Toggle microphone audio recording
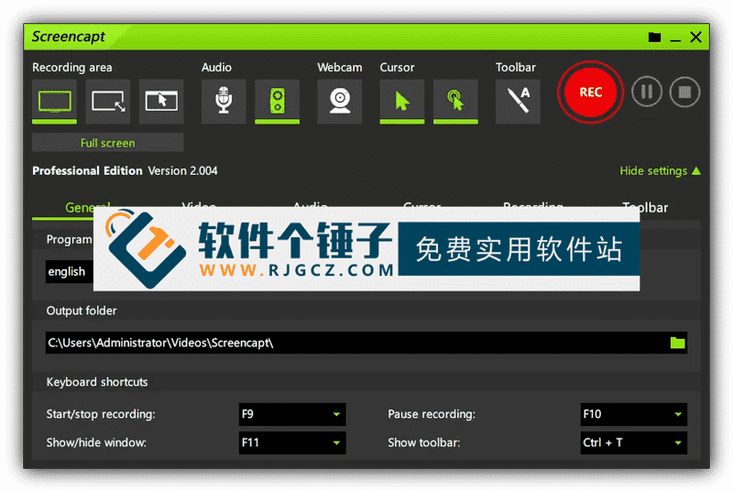Viewport: 733px width, 492px height. 224,102
